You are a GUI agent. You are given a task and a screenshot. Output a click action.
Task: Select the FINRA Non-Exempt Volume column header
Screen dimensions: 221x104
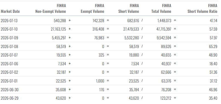[51, 8]
